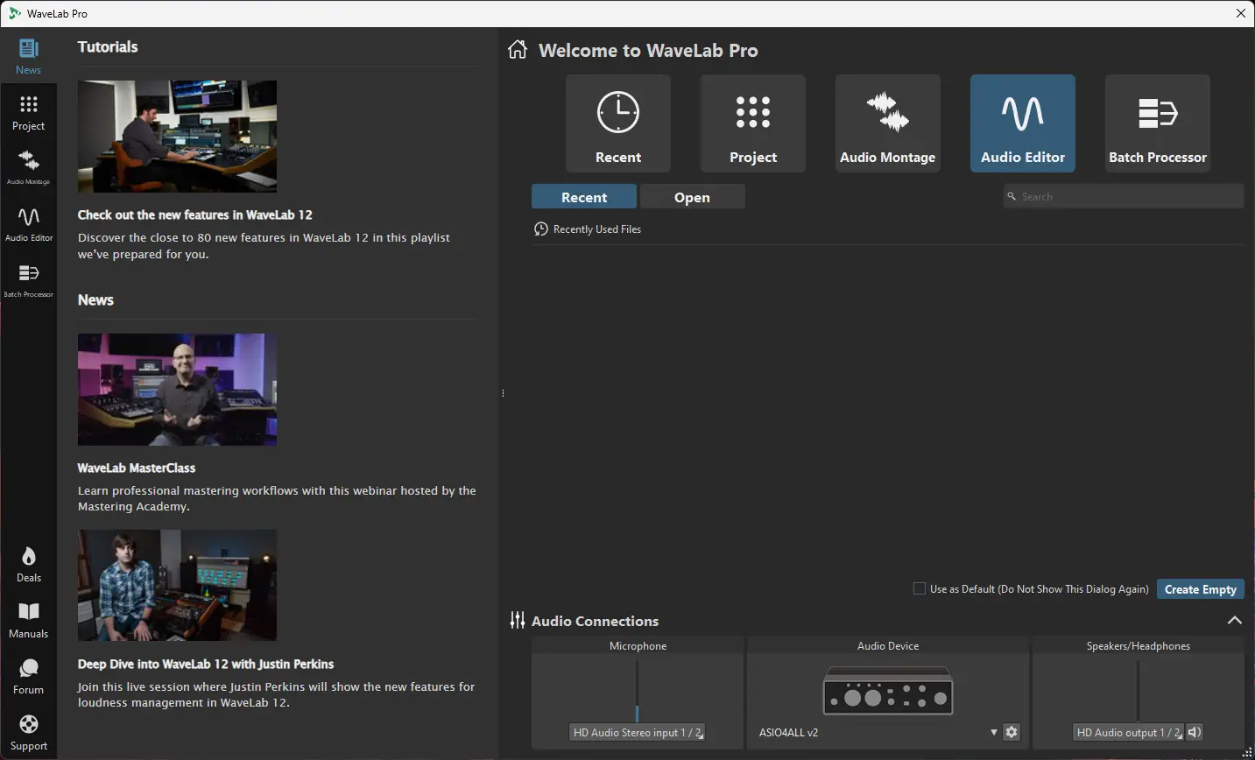This screenshot has height=760, width=1255.
Task: Switch to the Recent tab
Action: point(584,197)
